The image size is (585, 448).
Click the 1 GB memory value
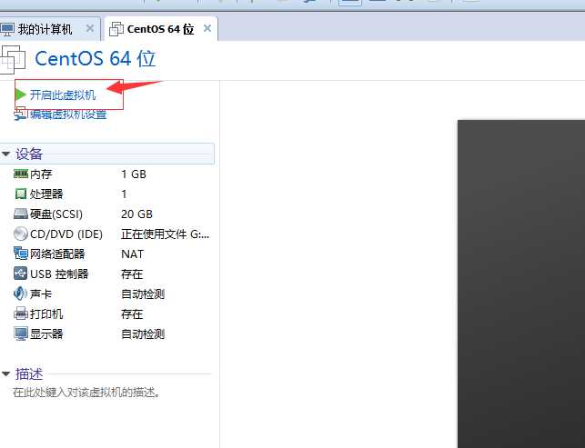click(x=134, y=174)
